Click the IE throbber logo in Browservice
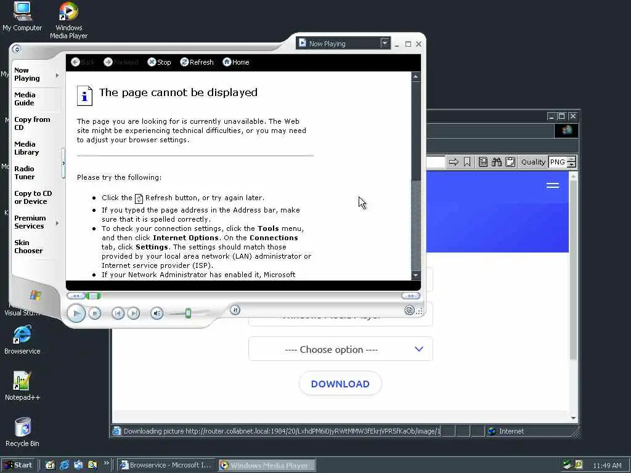This screenshot has width=631, height=473. [567, 131]
